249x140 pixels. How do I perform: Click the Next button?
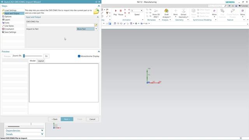tap(67, 119)
